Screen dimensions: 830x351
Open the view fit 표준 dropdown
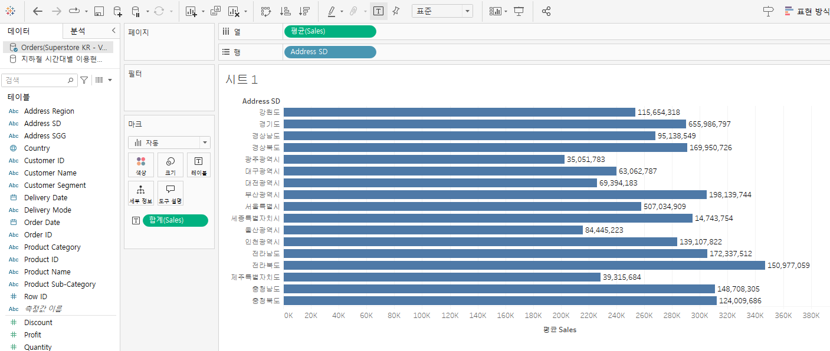tap(442, 11)
